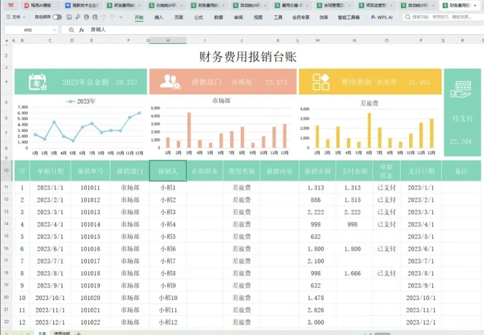The height and width of the screenshot is (335, 484).
Task: Select the 单据日期 header cell
Action: coord(50,171)
